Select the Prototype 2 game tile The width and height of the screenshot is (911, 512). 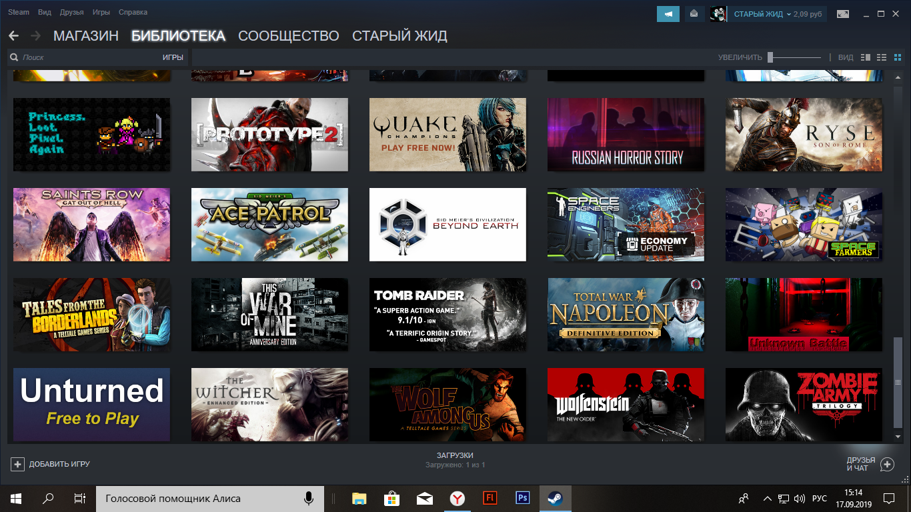[x=269, y=135]
